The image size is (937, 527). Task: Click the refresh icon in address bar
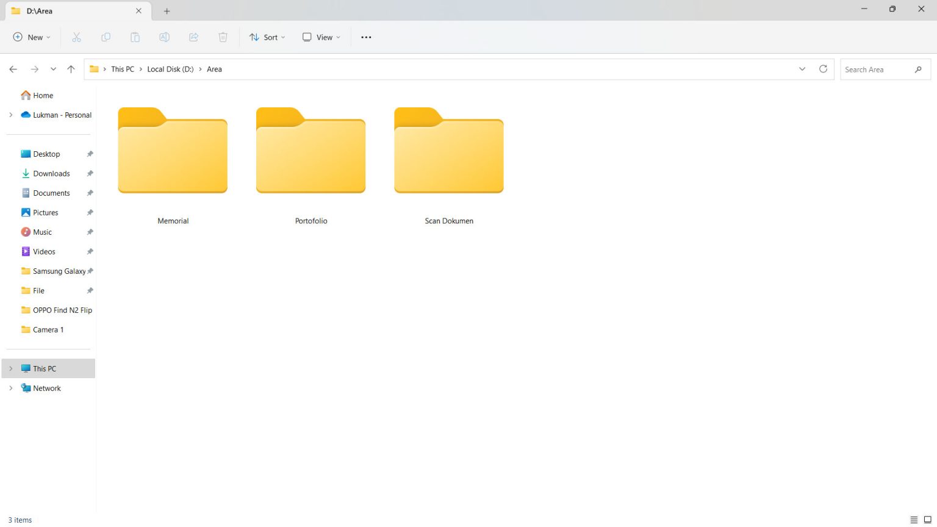click(x=823, y=69)
